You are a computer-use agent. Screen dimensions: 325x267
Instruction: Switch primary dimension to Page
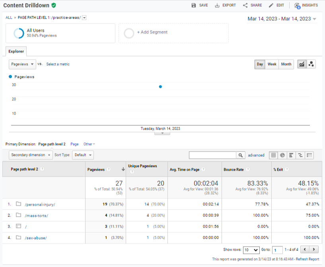tap(74, 144)
